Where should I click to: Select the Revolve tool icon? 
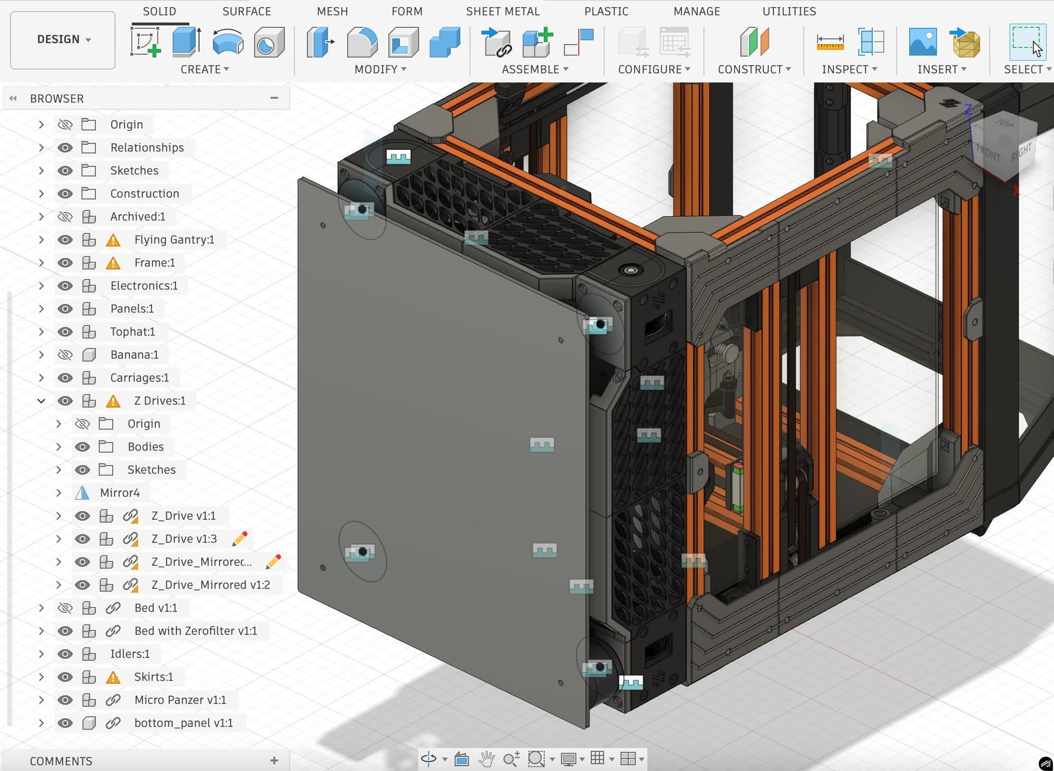228,42
